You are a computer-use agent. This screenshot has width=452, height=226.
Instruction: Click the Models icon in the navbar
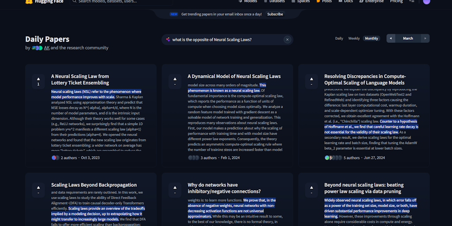(240, 1)
